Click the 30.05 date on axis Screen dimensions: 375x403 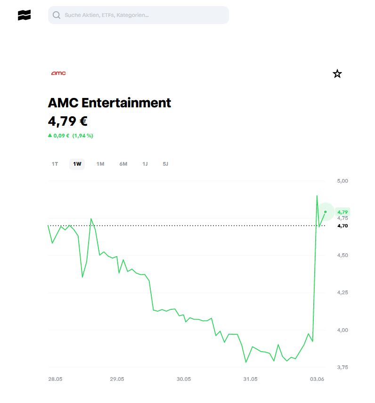coord(184,379)
